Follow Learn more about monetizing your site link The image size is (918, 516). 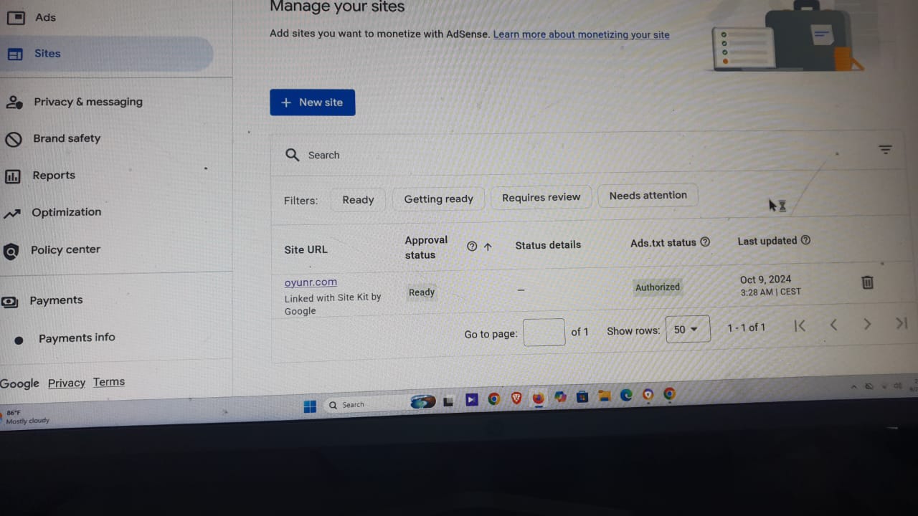(581, 34)
